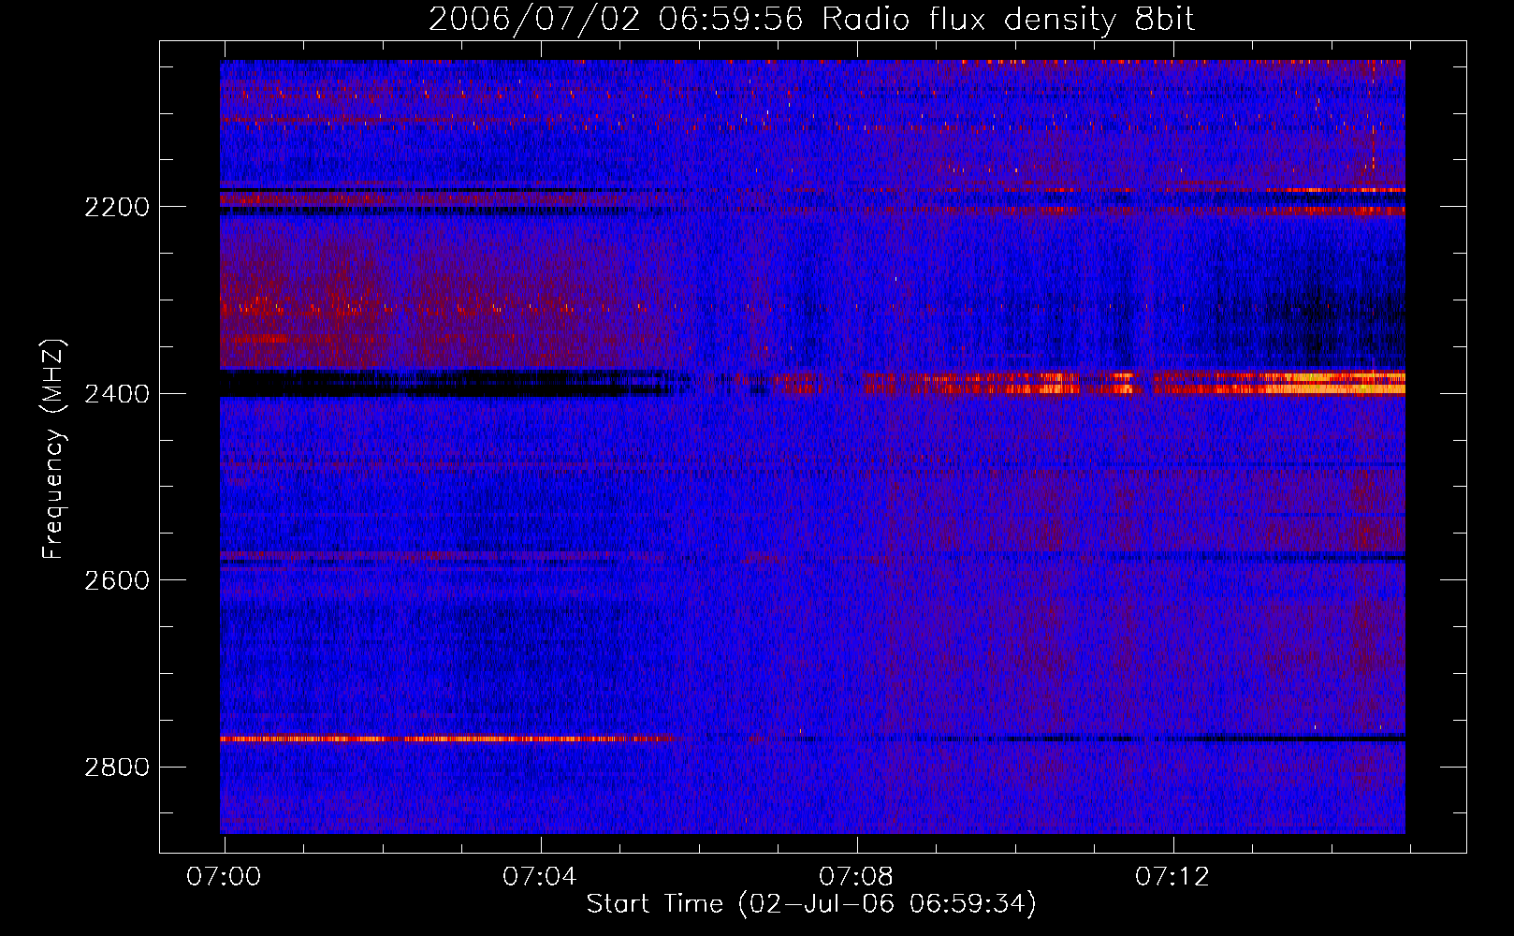Click the 07:04 time tick label
1514x936 pixels.
540,877
